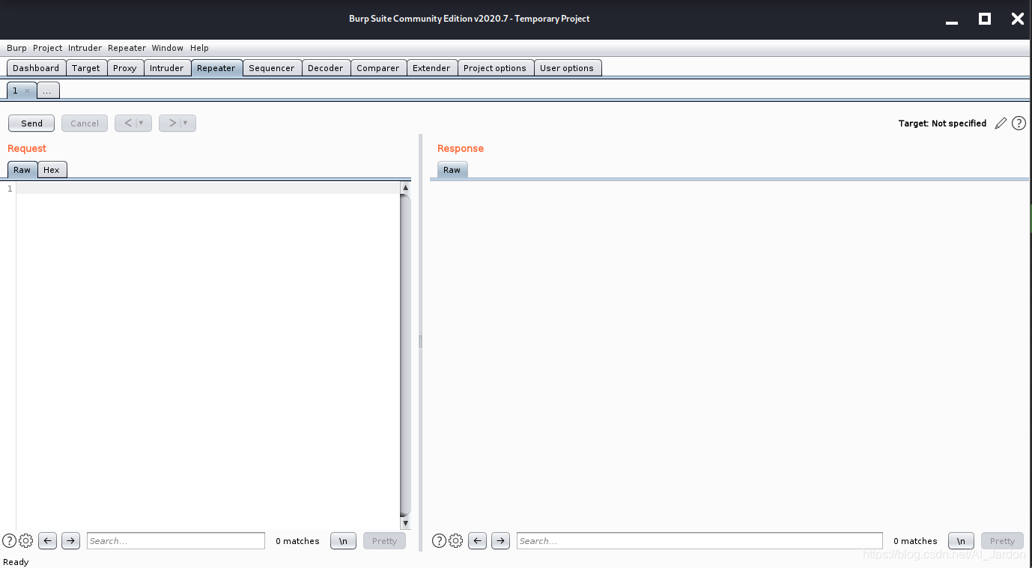
Task: Click Request editor scrollbar up arrow
Action: click(405, 188)
